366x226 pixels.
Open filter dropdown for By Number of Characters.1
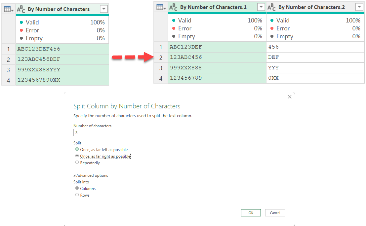coord(261,7)
